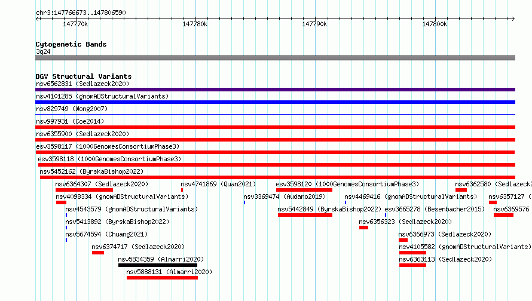Click the esv3598117 variant label
The height and width of the screenshot is (301, 532).
coord(108,146)
